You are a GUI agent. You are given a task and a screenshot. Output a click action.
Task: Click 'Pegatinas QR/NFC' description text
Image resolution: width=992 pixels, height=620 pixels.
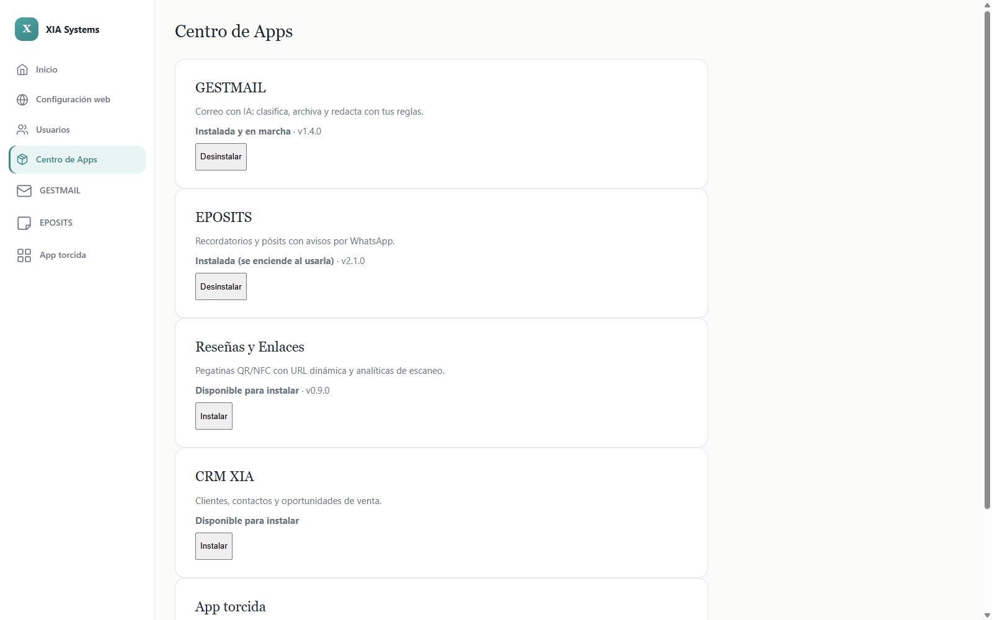[320, 371]
